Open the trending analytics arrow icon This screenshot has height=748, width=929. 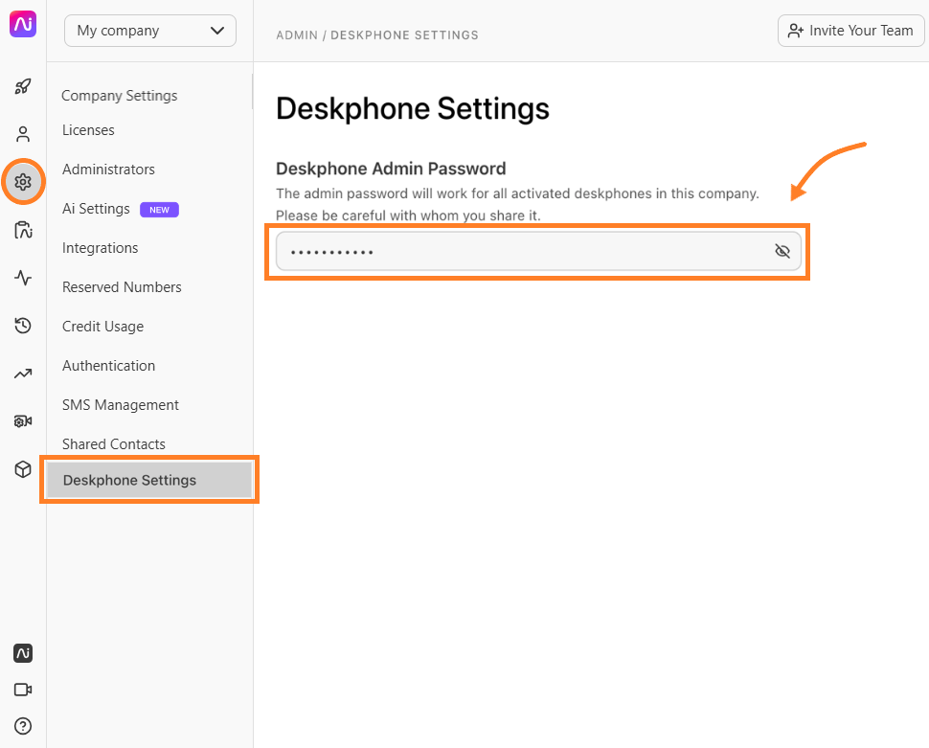coord(23,374)
